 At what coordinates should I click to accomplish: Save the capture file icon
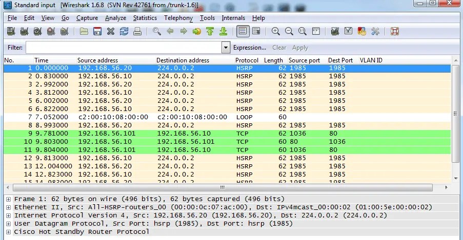97,31
